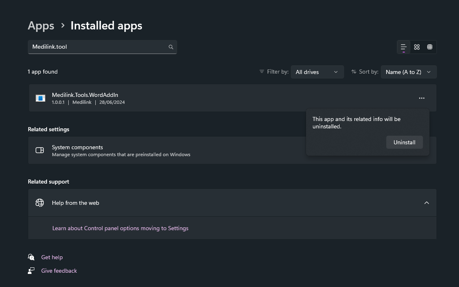Open the All drives filter dropdown
Image resolution: width=459 pixels, height=287 pixels.
point(317,72)
